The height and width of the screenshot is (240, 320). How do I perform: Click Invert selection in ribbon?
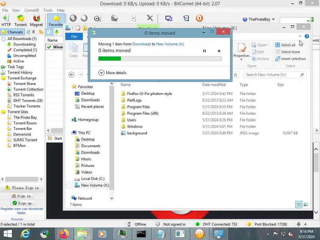point(290,59)
